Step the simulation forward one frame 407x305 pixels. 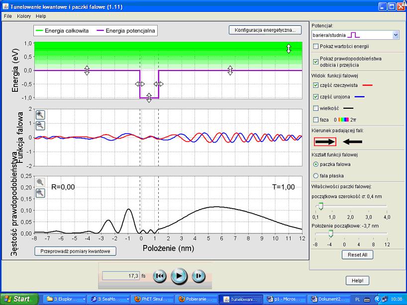pyautogui.click(x=199, y=276)
